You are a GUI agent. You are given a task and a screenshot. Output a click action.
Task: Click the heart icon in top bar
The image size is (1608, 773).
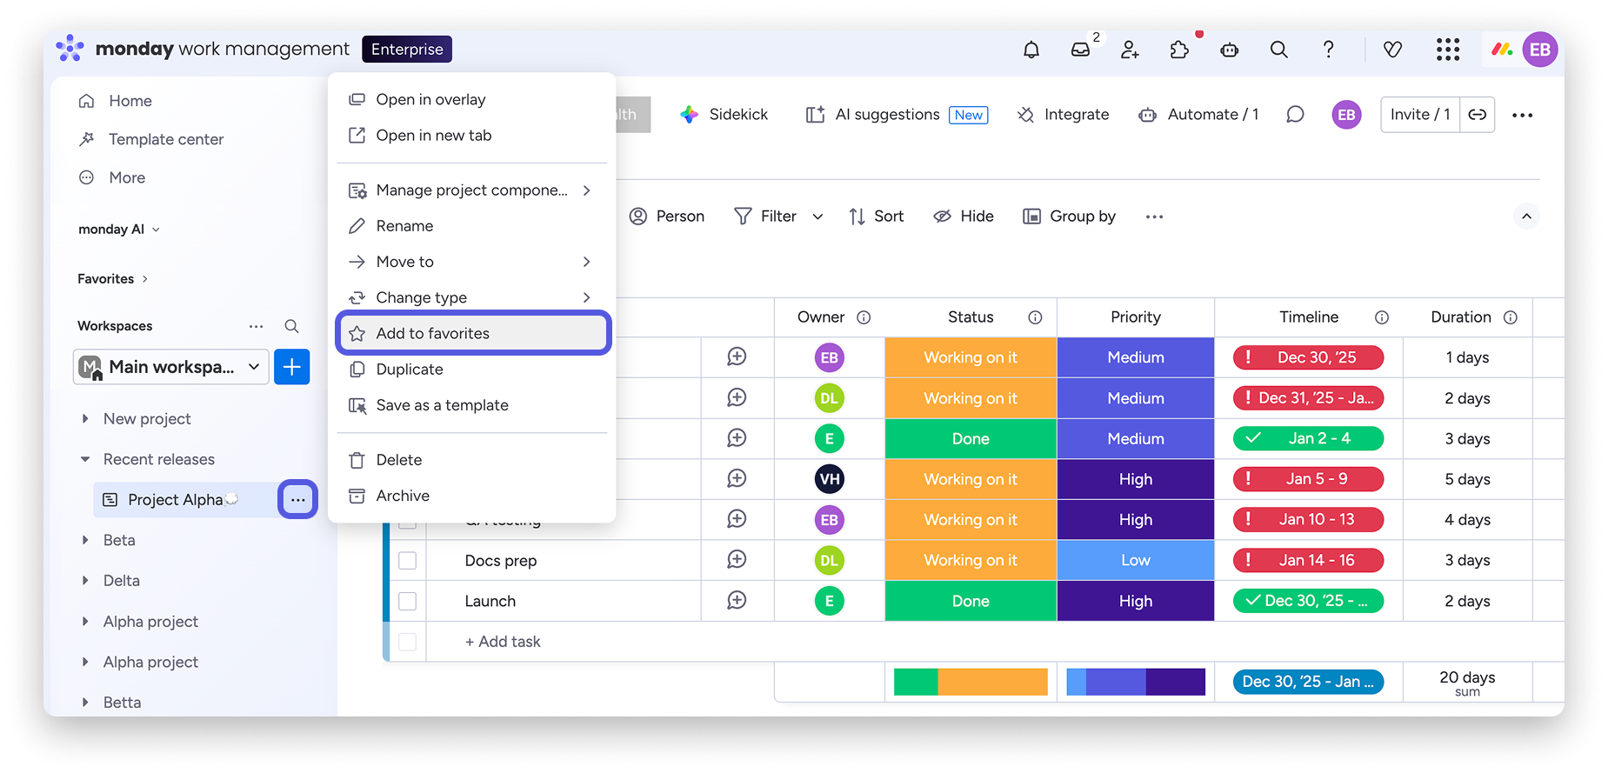[1392, 50]
